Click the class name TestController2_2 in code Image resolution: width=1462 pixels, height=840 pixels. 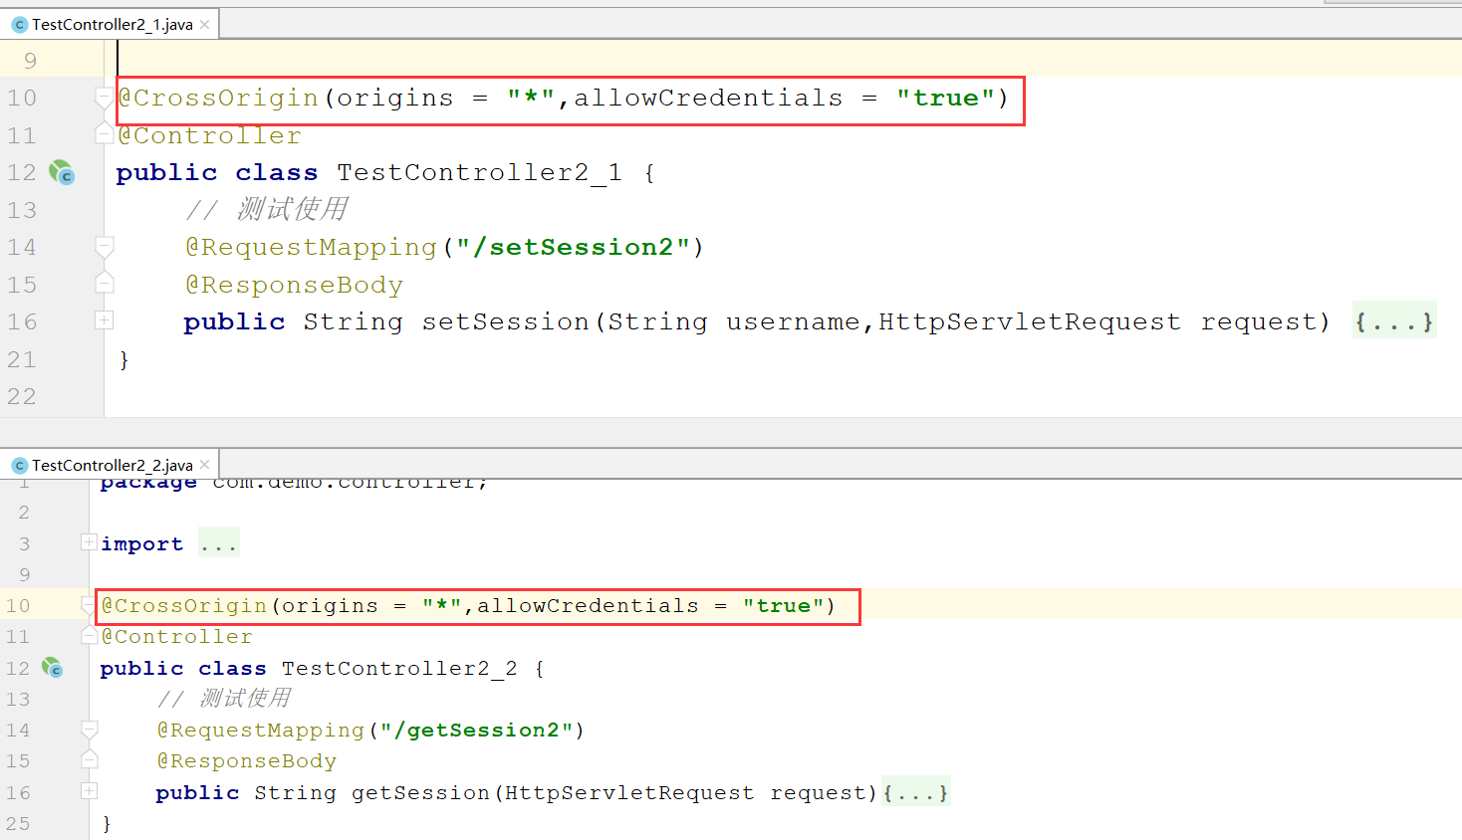[399, 668]
